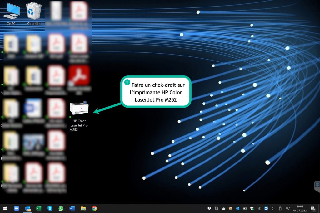Open the OneDrive cloud tray icon
This screenshot has width=320, height=213.
223,208
